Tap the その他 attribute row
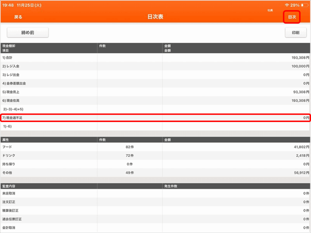 (155, 173)
